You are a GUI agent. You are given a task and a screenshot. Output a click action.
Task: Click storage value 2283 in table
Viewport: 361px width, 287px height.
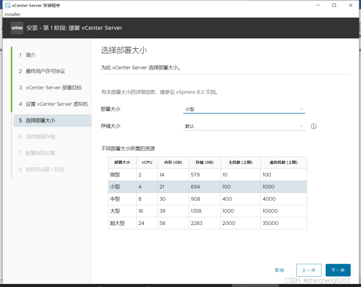pyautogui.click(x=197, y=223)
